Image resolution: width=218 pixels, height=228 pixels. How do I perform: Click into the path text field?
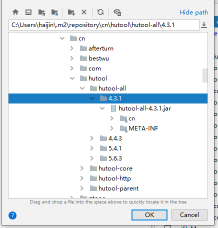coord(104,25)
